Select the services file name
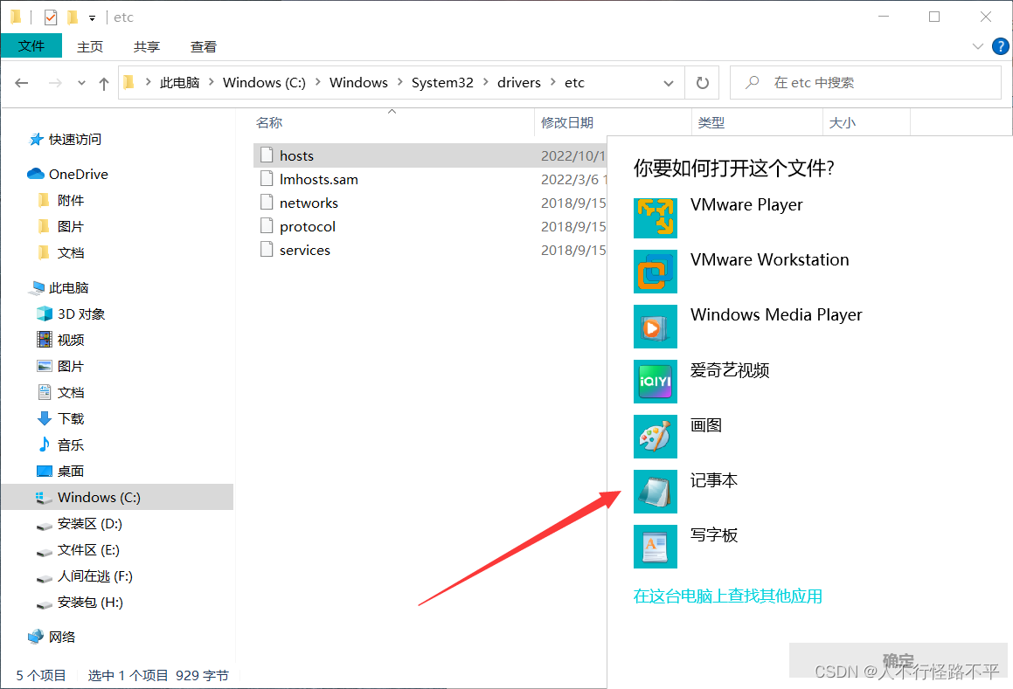The image size is (1013, 689). click(x=305, y=250)
